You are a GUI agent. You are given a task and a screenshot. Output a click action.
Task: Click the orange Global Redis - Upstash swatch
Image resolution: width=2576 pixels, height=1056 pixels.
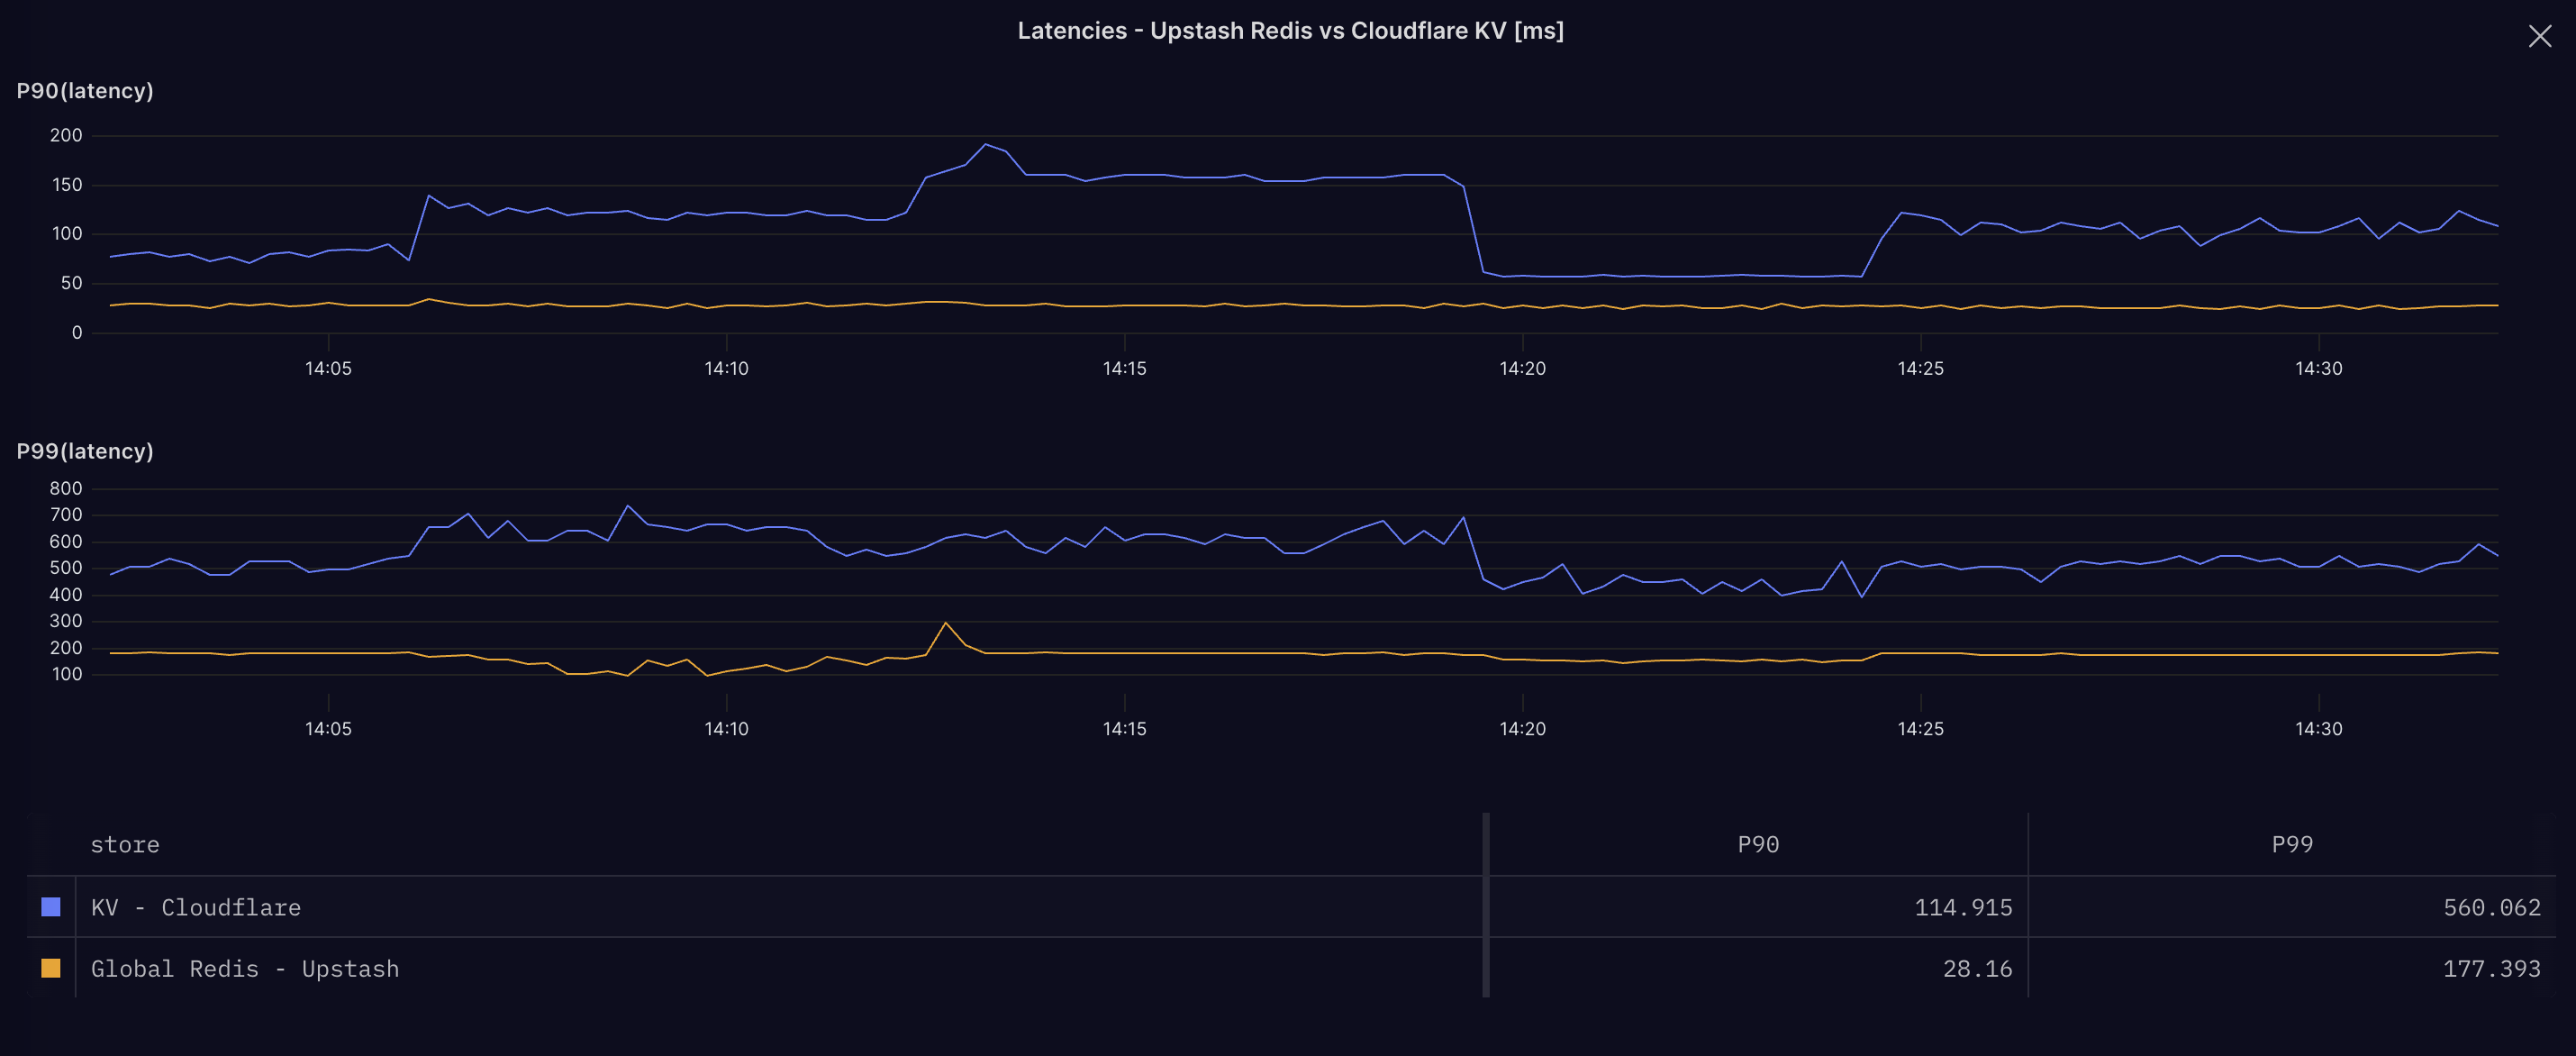pyautogui.click(x=51, y=968)
